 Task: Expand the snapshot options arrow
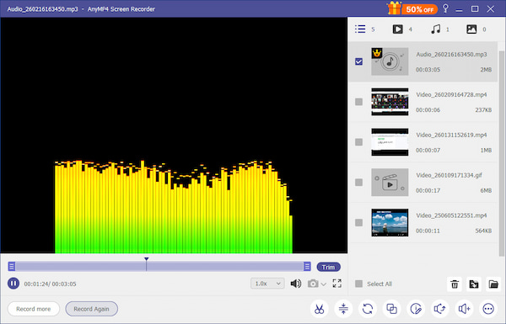(323, 284)
